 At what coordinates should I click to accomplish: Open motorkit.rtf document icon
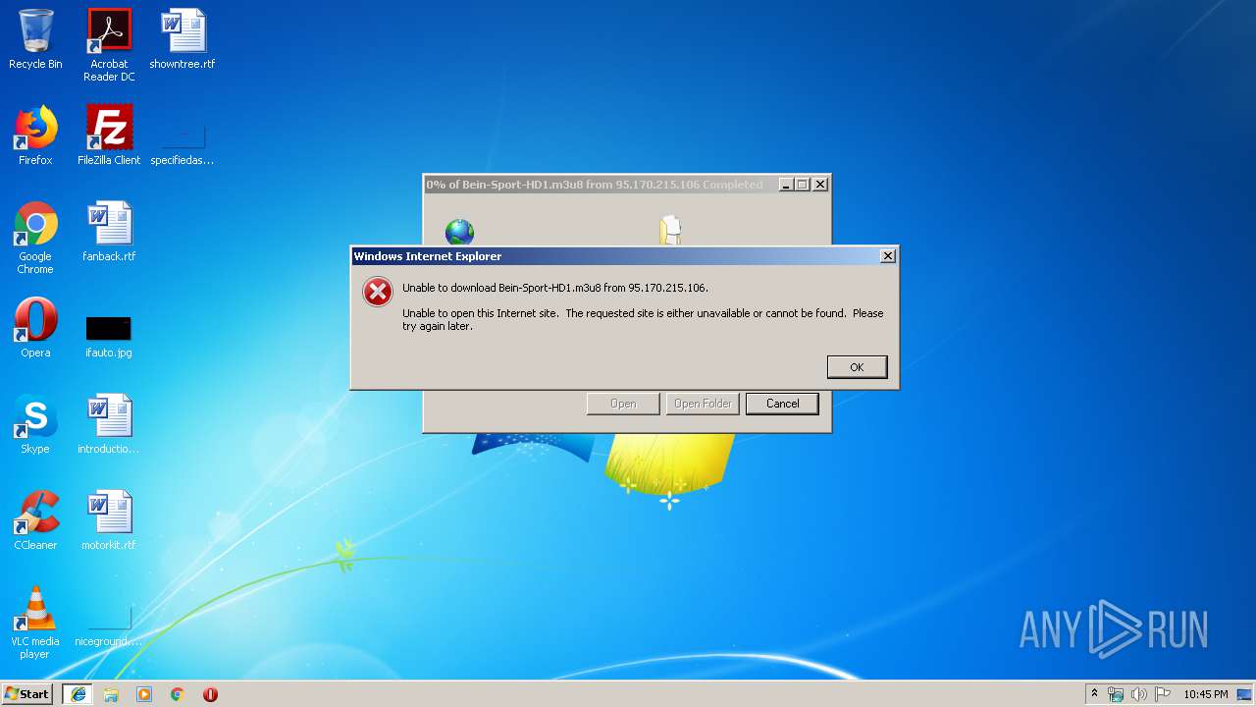[x=109, y=520]
